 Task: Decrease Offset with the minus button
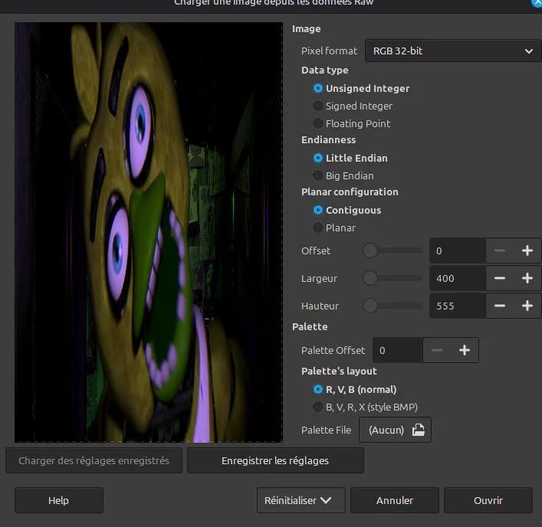pyautogui.click(x=500, y=250)
